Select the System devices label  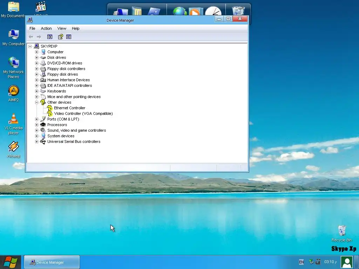tap(61, 136)
